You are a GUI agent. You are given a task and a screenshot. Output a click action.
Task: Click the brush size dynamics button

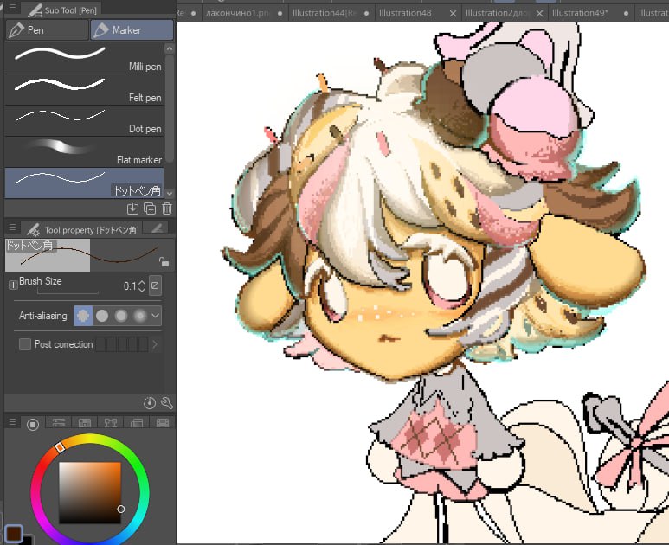[156, 285]
